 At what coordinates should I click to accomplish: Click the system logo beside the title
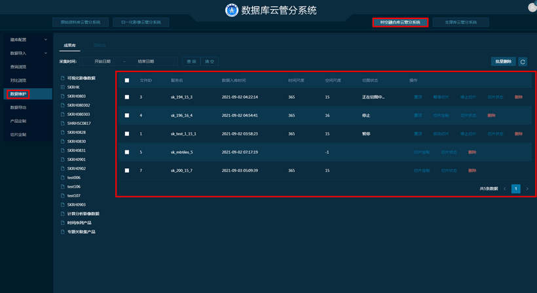pyautogui.click(x=232, y=10)
